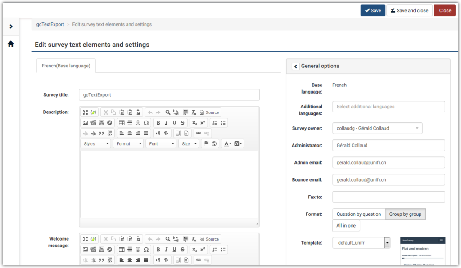Expand the left sidebar chevron
The image size is (461, 268).
point(11,27)
